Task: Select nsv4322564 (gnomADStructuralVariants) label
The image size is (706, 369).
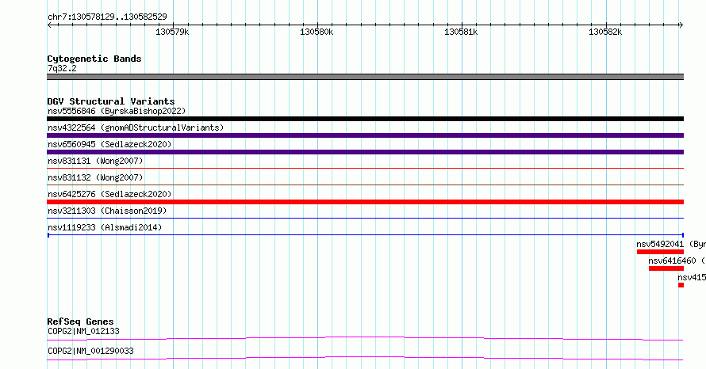Action: tap(136, 127)
